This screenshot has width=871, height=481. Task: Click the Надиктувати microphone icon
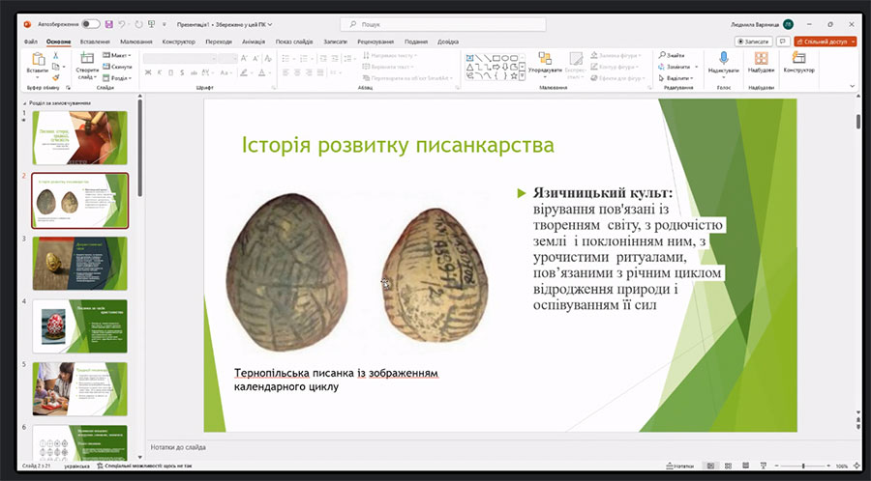tap(723, 60)
